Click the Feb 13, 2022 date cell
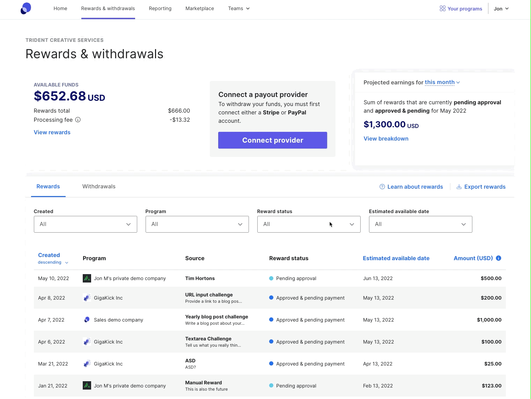The image size is (531, 399). click(x=378, y=386)
